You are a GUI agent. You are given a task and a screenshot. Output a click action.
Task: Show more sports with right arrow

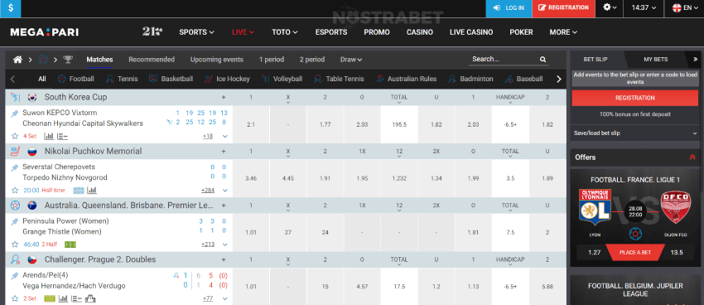pyautogui.click(x=558, y=79)
